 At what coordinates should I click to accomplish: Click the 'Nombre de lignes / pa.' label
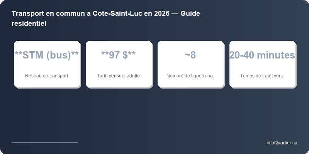tap(190, 75)
